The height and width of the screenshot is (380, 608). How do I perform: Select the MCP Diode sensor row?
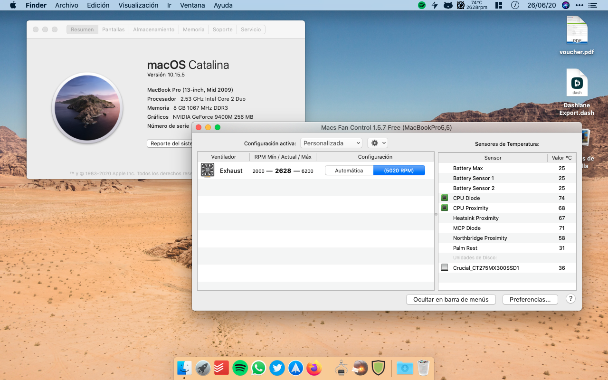[507, 228]
